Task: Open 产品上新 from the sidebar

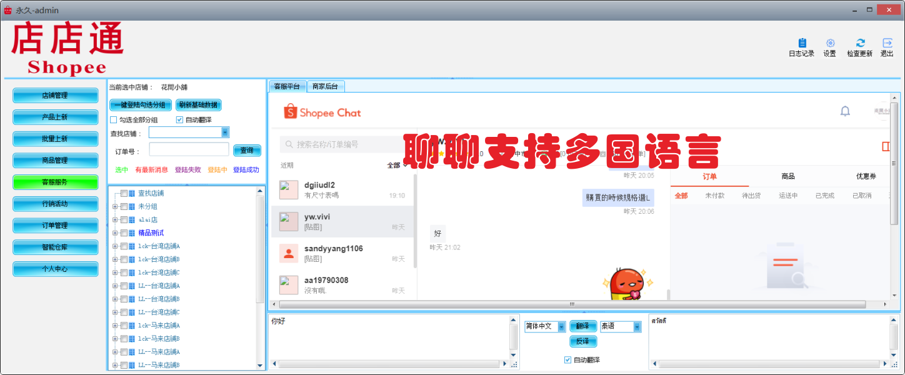Action: coord(56,117)
